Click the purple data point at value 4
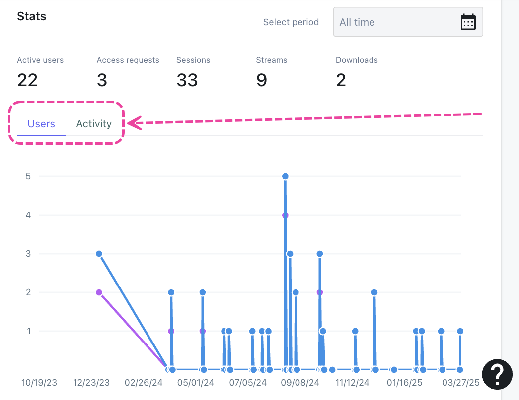 pos(285,215)
